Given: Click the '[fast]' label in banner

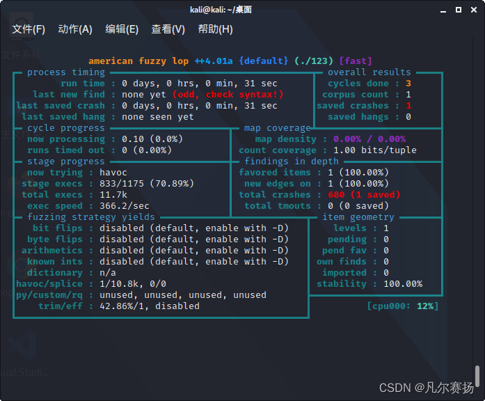Looking at the screenshot, I should (356, 61).
